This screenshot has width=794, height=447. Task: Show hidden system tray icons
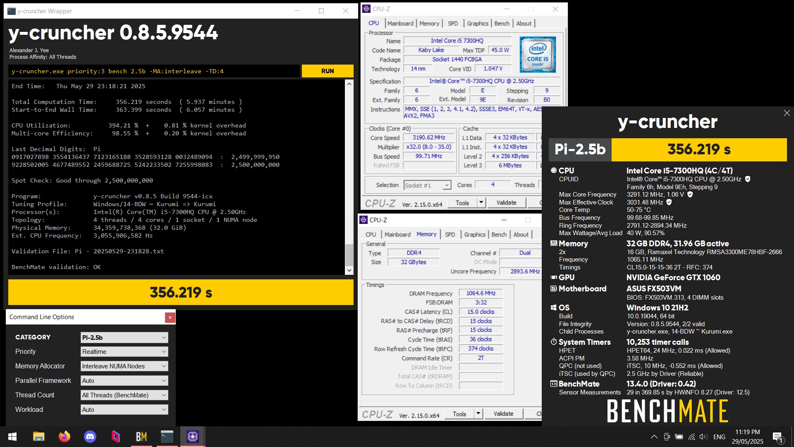coord(654,437)
